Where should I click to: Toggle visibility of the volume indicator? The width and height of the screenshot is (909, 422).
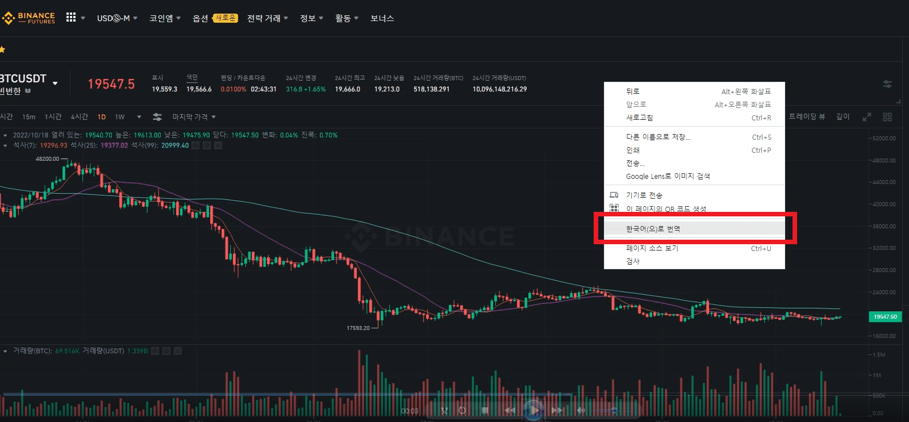point(155,351)
